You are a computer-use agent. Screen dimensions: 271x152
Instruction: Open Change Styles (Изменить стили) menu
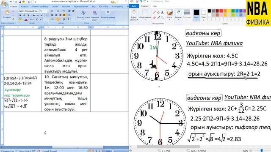click(94, 15)
